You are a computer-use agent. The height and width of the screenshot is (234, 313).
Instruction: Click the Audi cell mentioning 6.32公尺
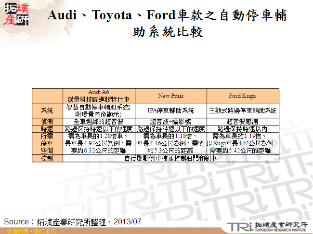click(x=99, y=143)
